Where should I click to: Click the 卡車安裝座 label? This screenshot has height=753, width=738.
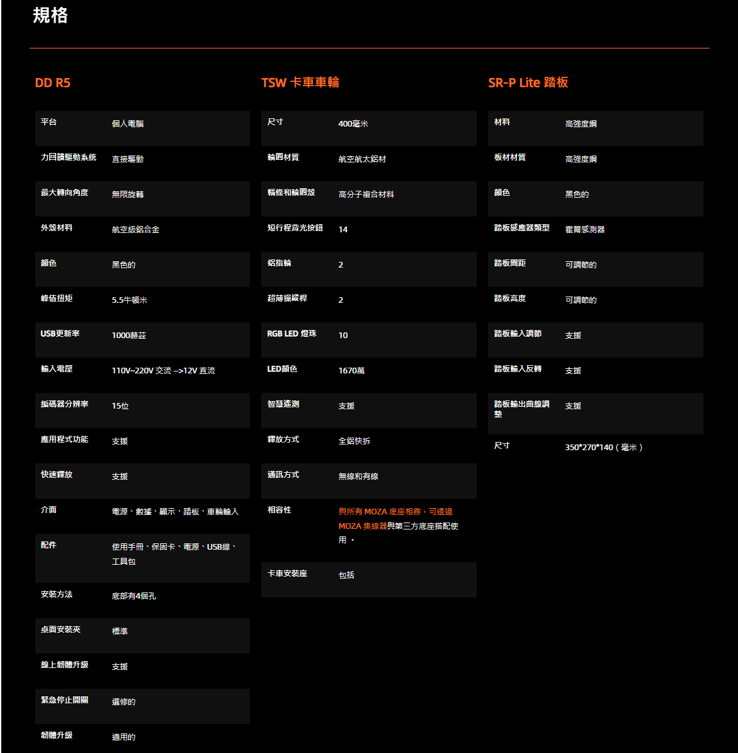tap(287, 574)
